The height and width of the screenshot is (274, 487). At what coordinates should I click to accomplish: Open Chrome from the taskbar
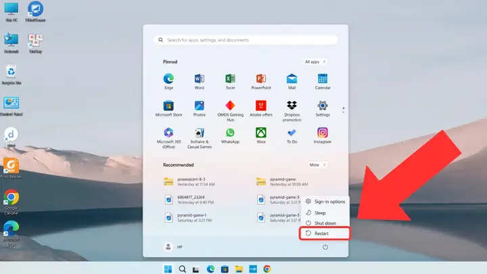(x=267, y=269)
